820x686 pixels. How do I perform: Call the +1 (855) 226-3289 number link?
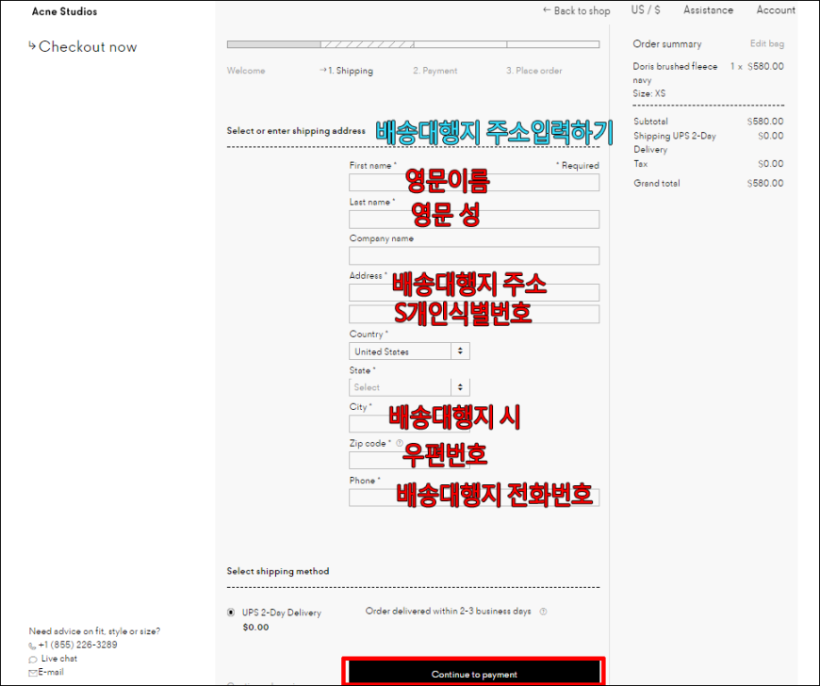(77, 645)
